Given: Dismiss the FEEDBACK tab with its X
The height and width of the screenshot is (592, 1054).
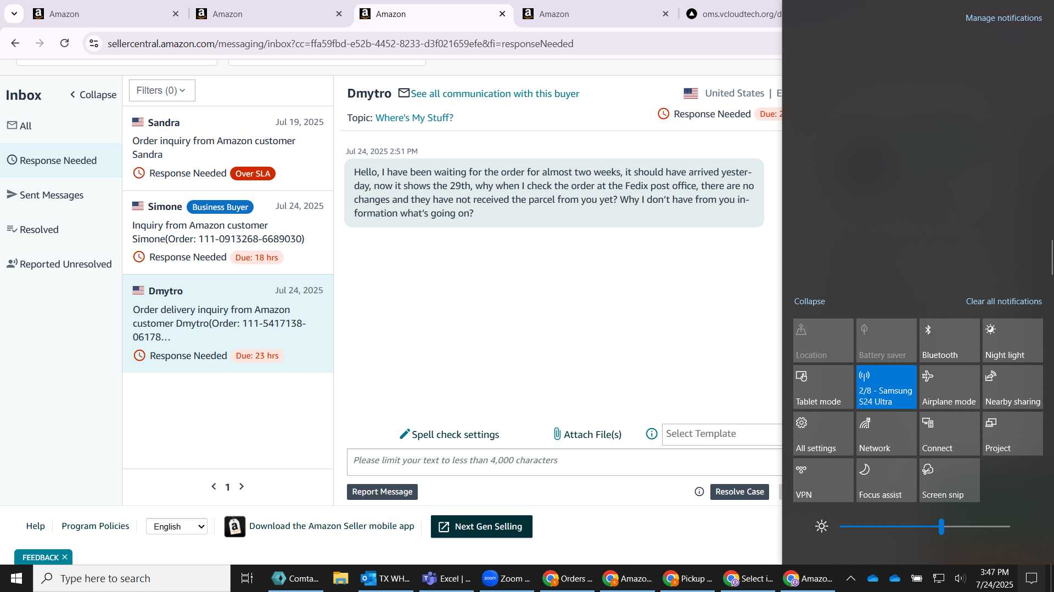Looking at the screenshot, I should click(x=65, y=557).
